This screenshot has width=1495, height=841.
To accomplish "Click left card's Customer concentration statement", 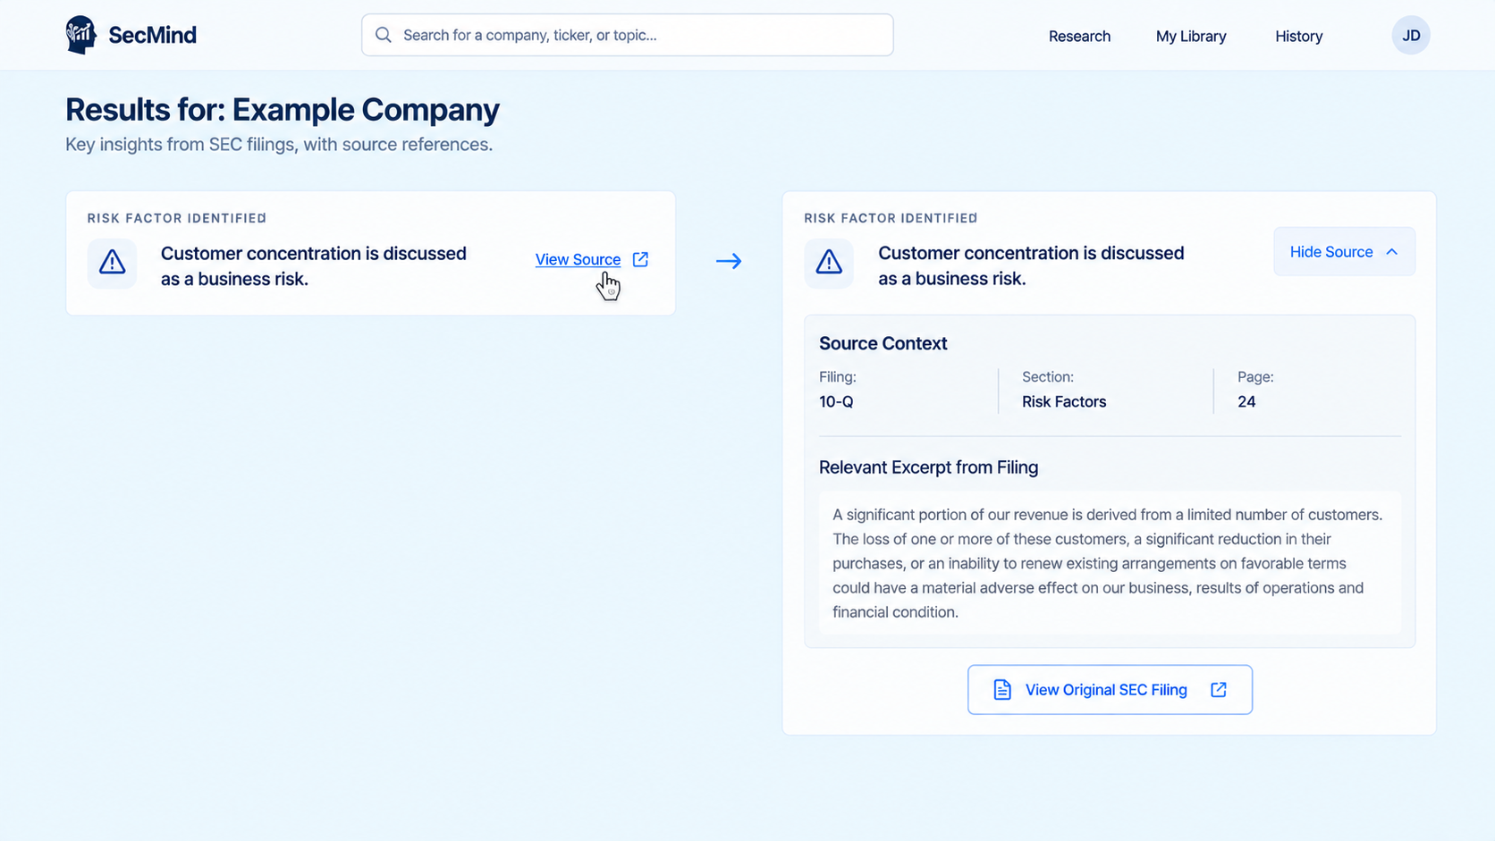I will point(314,265).
